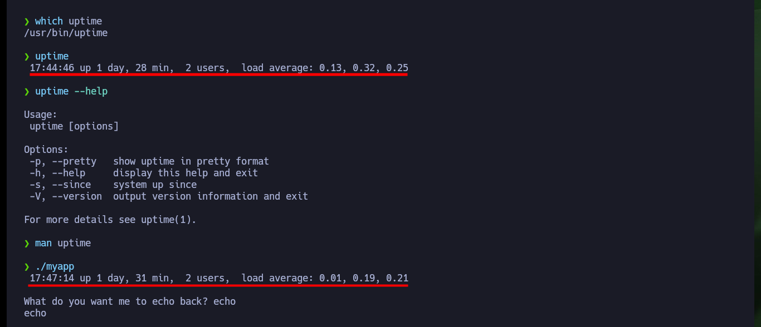Viewport: 761px width, 327px height.
Task: Click the prompt arrow before 'uptime --help'
Action: click(27, 91)
